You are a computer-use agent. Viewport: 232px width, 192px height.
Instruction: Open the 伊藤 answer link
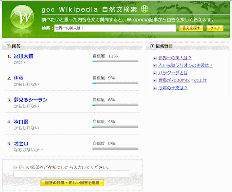19,78
